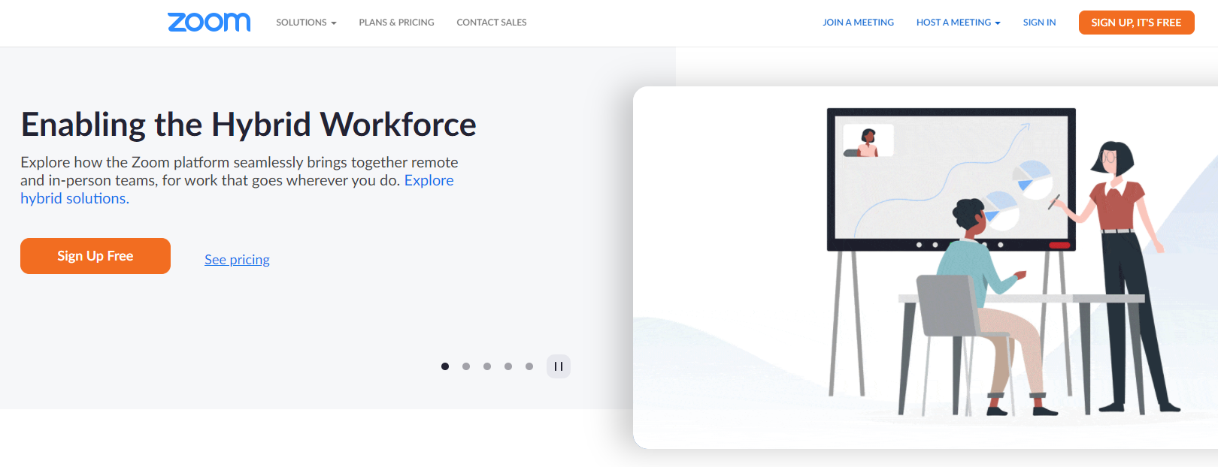
Task: Select Join a Meeting link
Action: coord(858,23)
